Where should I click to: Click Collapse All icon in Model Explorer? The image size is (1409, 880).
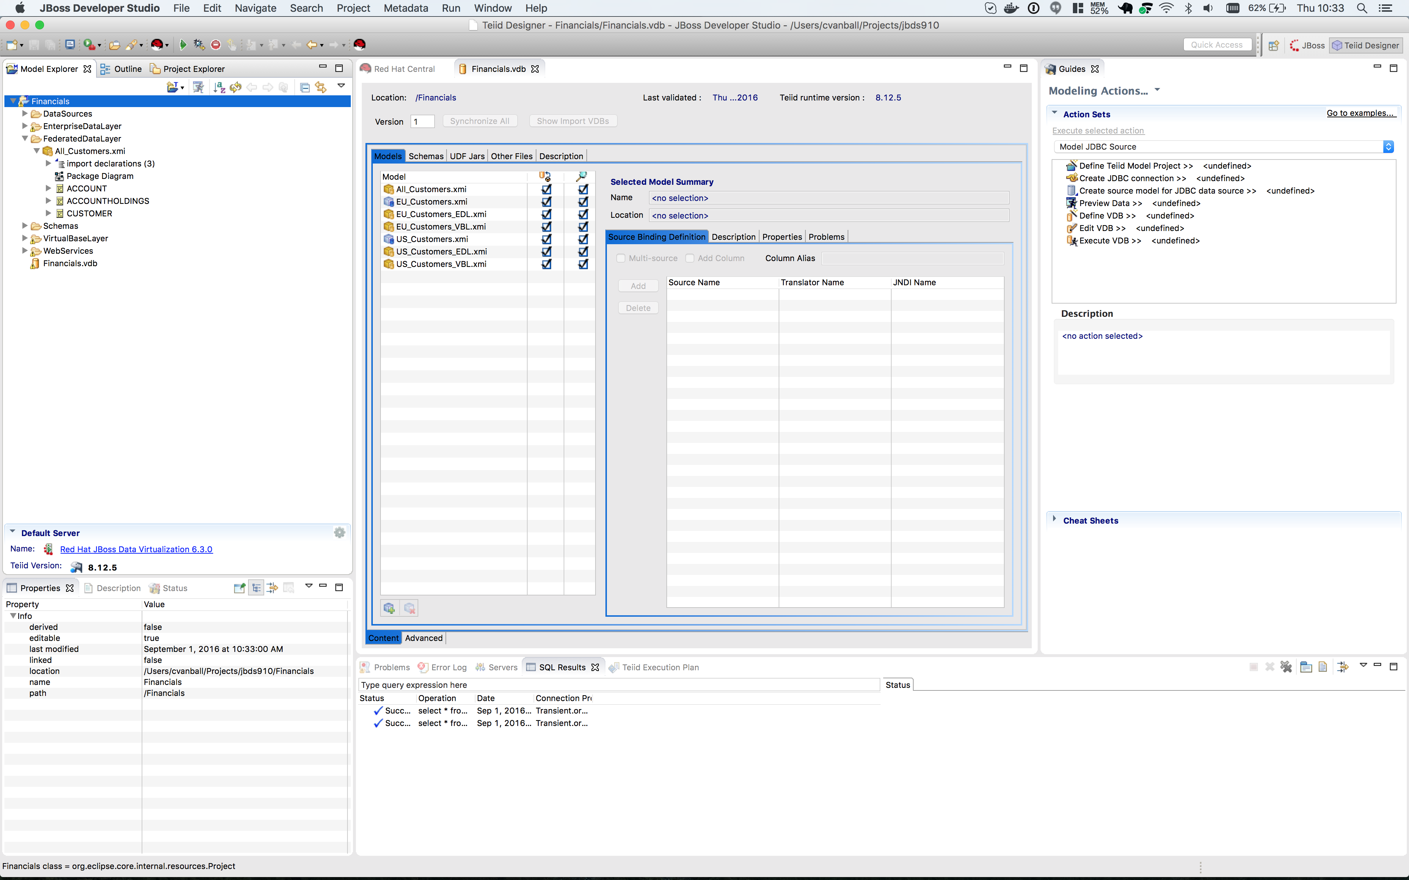click(305, 87)
